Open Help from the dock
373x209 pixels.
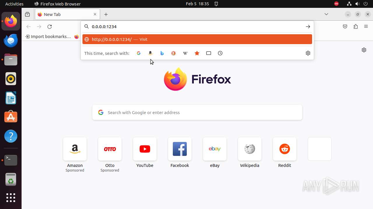click(x=11, y=136)
